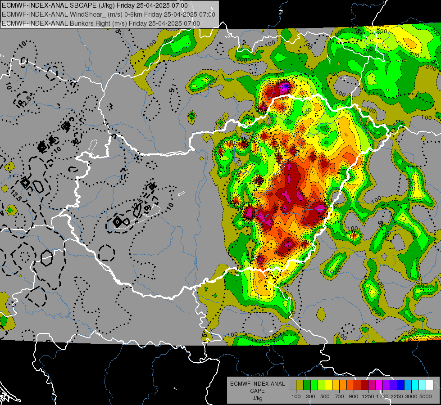Click the white swatch at the legend end

pyautogui.click(x=429, y=385)
